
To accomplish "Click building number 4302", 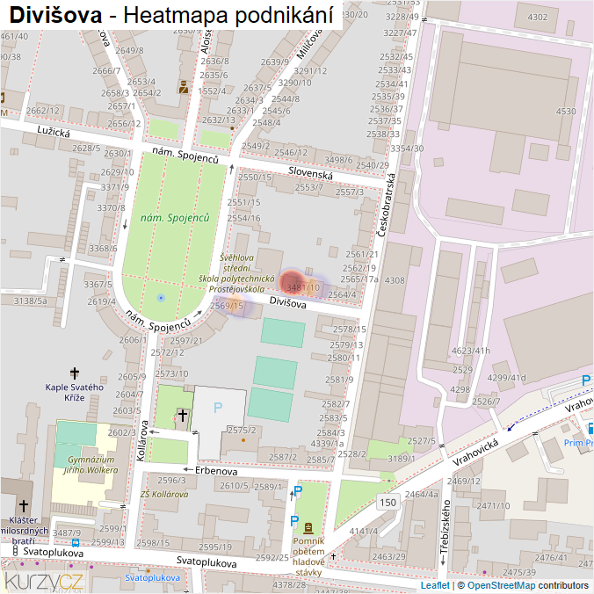I will [x=537, y=17].
